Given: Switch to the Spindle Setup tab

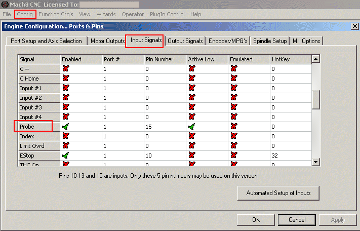Looking at the screenshot, I should coord(270,41).
